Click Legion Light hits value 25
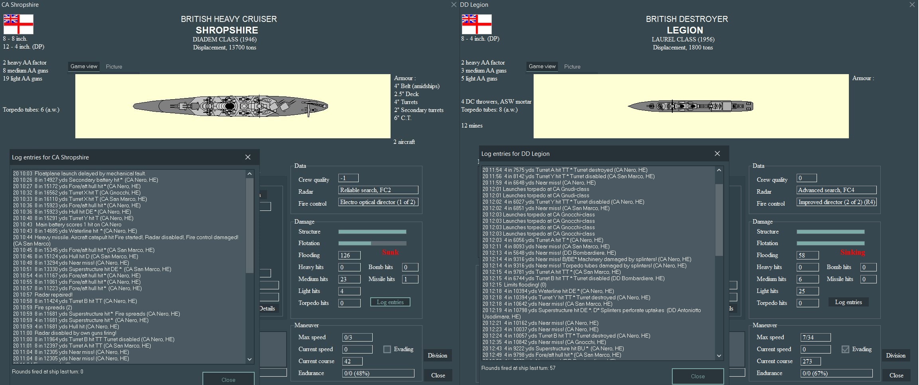 pos(808,291)
